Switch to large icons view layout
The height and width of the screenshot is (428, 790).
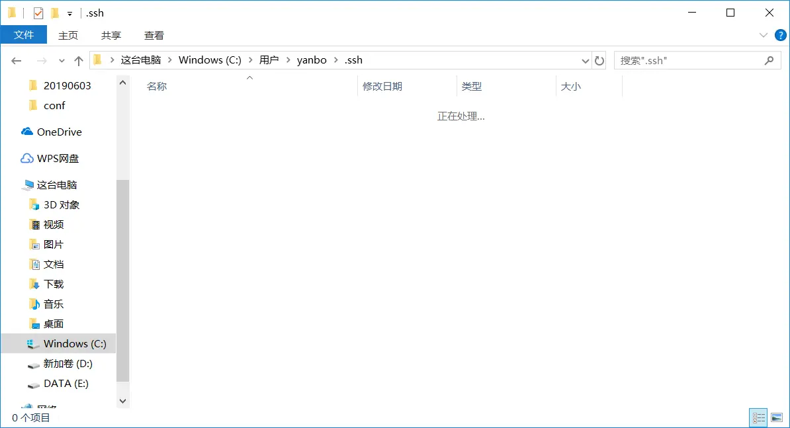pos(776,417)
